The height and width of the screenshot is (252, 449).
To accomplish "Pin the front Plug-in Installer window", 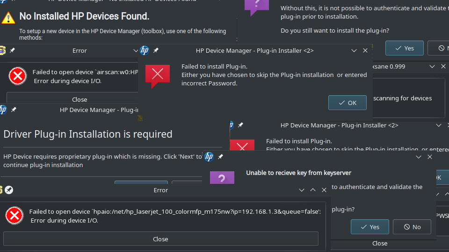I will [x=156, y=50].
